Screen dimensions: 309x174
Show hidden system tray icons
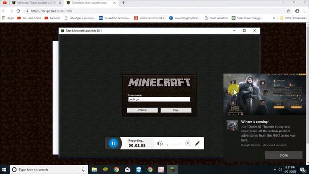(275, 170)
